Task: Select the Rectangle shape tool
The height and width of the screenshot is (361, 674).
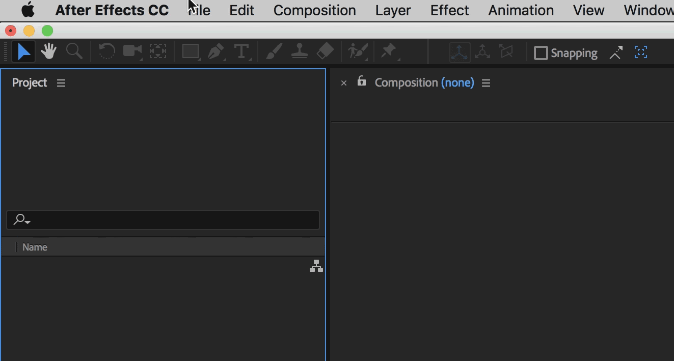Action: 191,52
